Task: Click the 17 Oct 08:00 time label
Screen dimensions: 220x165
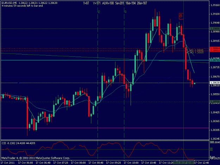Action: coord(78,163)
